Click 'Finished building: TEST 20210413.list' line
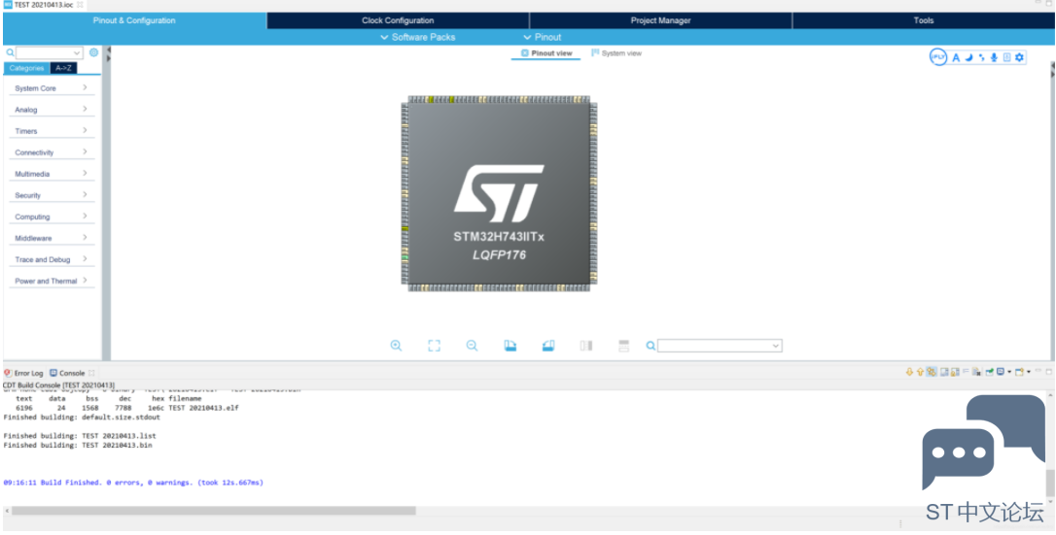 [x=80, y=436]
